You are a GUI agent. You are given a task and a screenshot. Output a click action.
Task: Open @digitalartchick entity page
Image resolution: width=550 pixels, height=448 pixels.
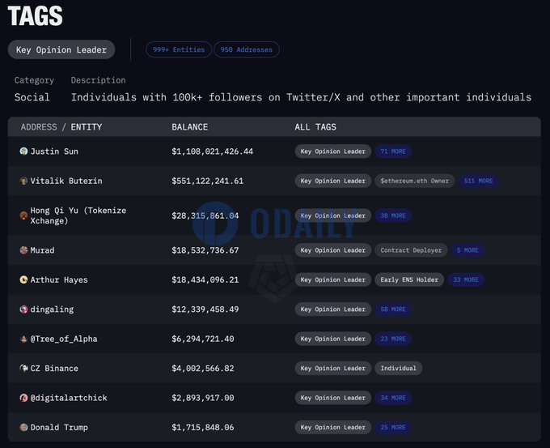click(69, 398)
